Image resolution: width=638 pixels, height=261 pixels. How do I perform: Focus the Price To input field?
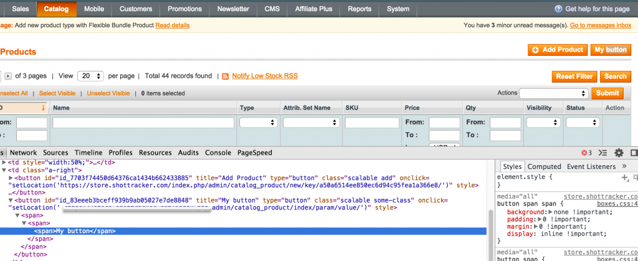click(x=444, y=135)
